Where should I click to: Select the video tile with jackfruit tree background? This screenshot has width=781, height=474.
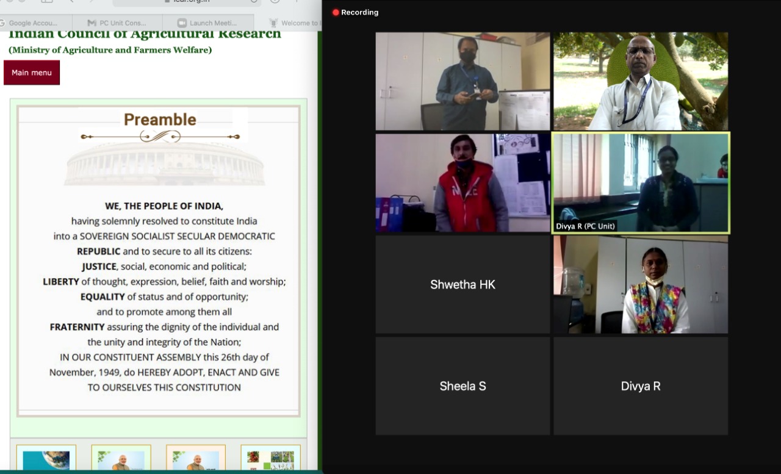(640, 81)
